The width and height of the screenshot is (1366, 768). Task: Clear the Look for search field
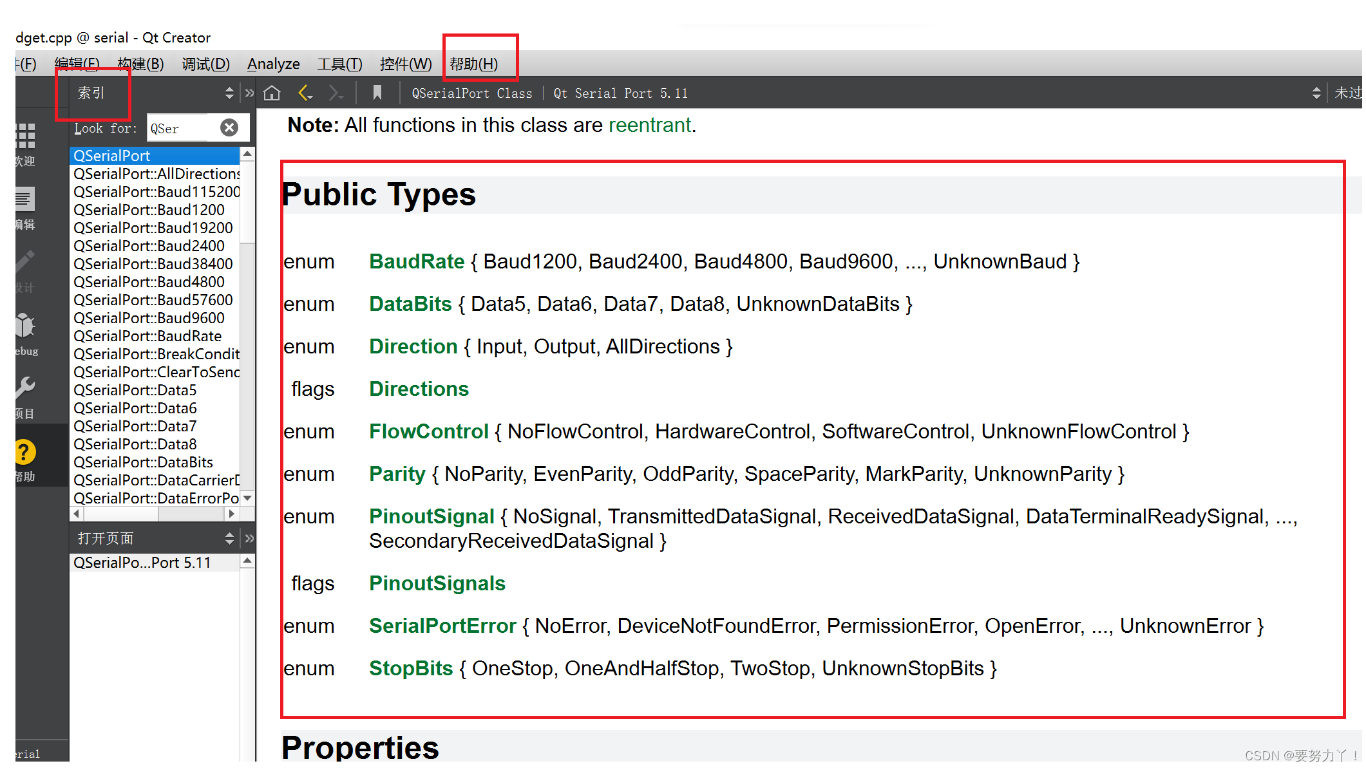point(229,128)
